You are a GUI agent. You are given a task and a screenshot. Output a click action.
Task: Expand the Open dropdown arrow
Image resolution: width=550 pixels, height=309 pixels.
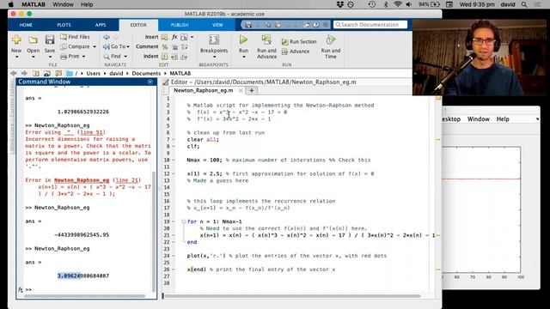pos(33,57)
